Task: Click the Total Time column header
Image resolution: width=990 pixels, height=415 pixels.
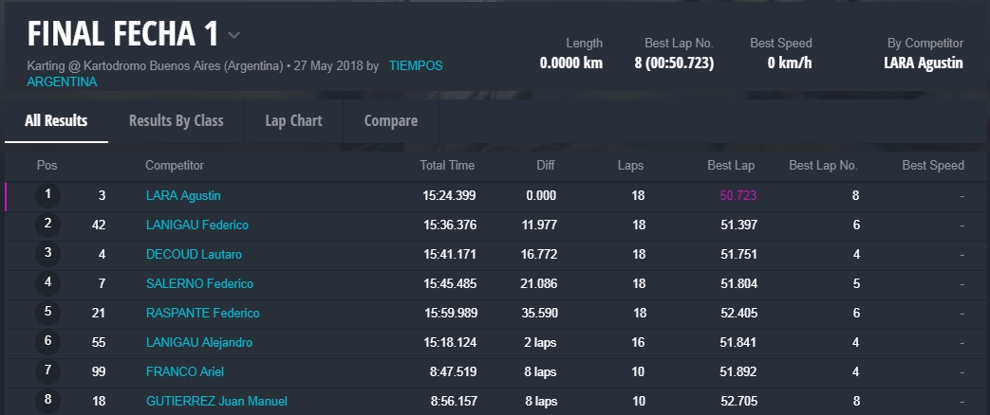Action: click(x=447, y=166)
